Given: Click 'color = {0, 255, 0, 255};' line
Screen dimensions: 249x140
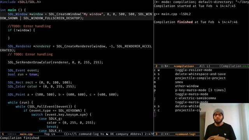Looking at the screenshot, I should coord(71,122).
